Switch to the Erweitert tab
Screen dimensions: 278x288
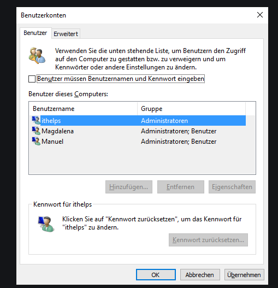66,34
